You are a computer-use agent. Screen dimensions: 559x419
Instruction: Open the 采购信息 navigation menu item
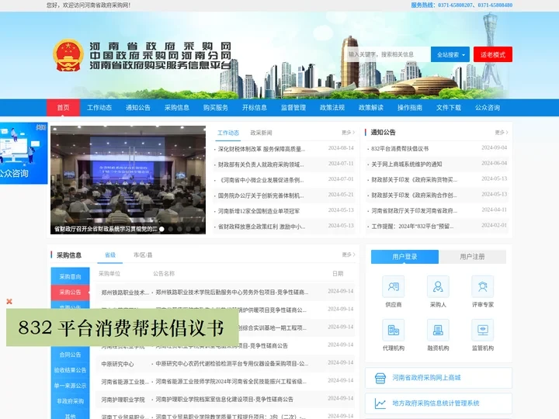pyautogui.click(x=177, y=108)
